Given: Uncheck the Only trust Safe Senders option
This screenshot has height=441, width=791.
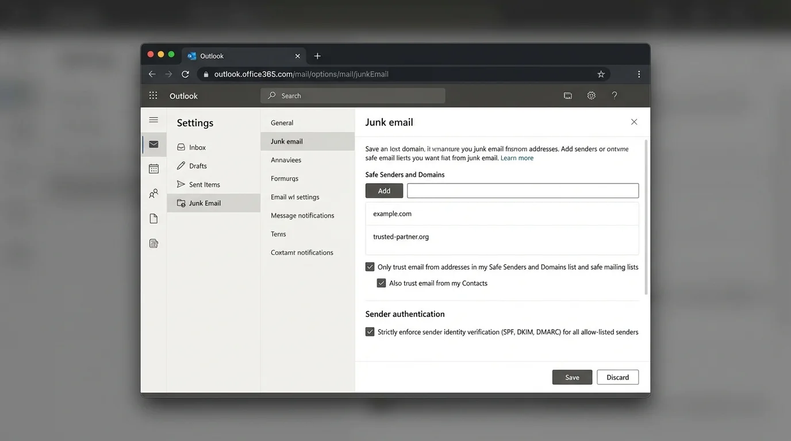Looking at the screenshot, I should [370, 266].
